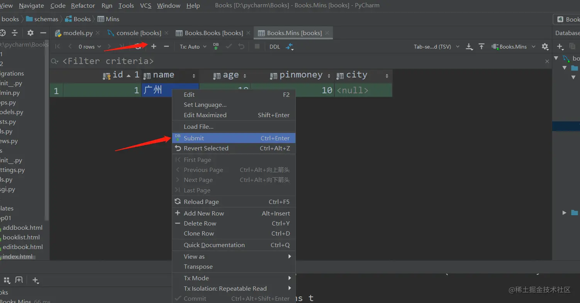Click the plus icon in the Database panel
The width and height of the screenshot is (580, 303).
pos(560,47)
